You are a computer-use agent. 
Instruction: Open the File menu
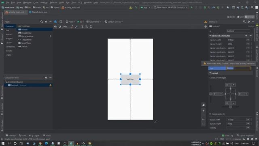pyautogui.click(x=7, y=2)
